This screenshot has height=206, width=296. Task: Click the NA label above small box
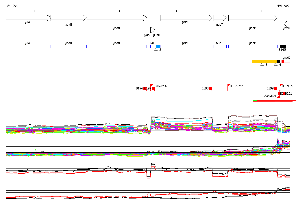(152, 43)
